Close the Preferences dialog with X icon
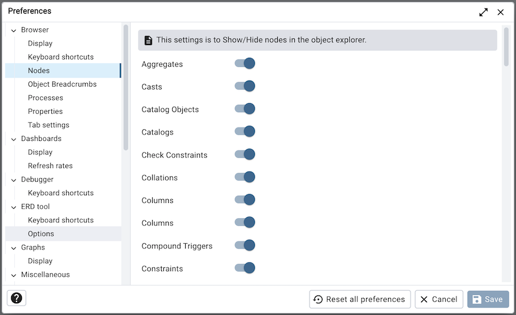 click(501, 12)
